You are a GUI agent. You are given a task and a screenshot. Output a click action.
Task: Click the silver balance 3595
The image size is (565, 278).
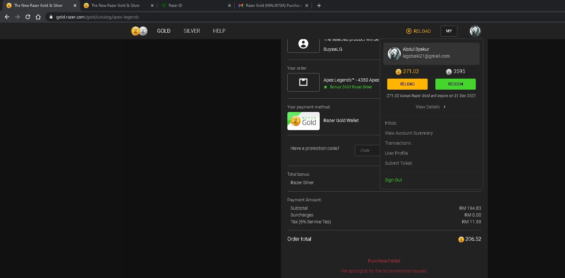point(459,72)
